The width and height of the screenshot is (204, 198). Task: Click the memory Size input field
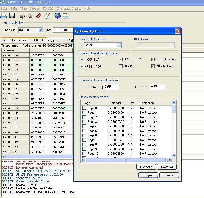pyautogui.click(x=63, y=30)
